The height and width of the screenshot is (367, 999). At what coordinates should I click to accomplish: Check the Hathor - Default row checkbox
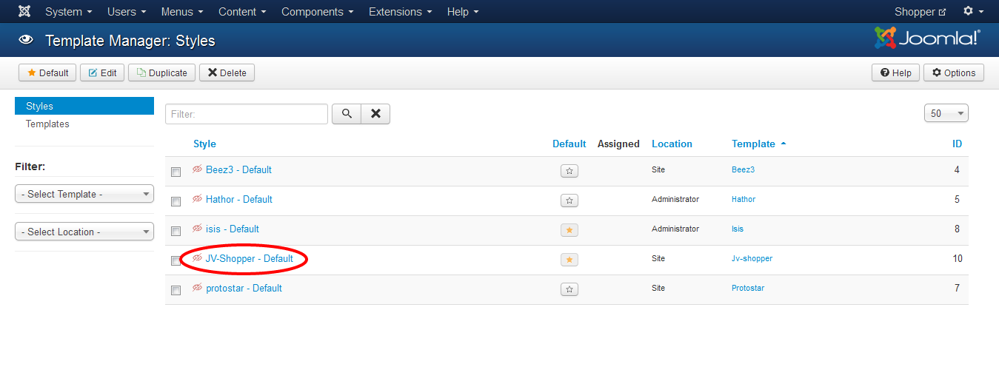coord(176,201)
